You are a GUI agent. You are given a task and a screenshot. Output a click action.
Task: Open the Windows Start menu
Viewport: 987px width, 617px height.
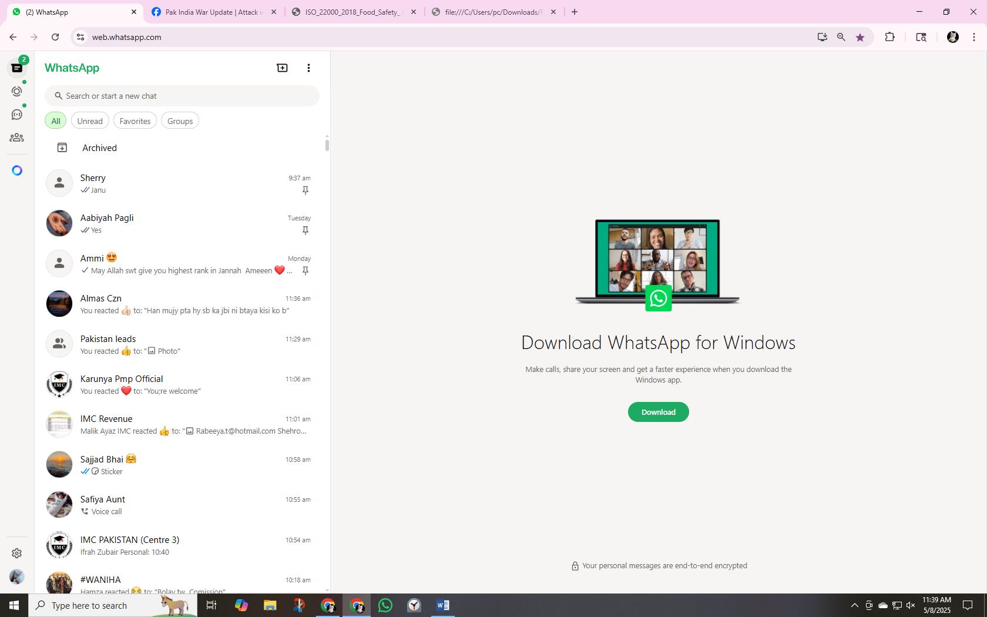click(14, 605)
